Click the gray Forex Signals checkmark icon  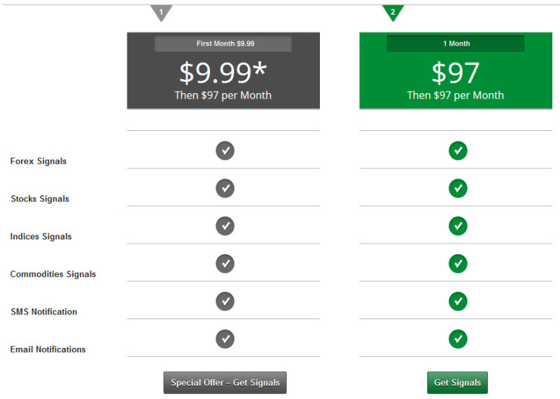[225, 150]
